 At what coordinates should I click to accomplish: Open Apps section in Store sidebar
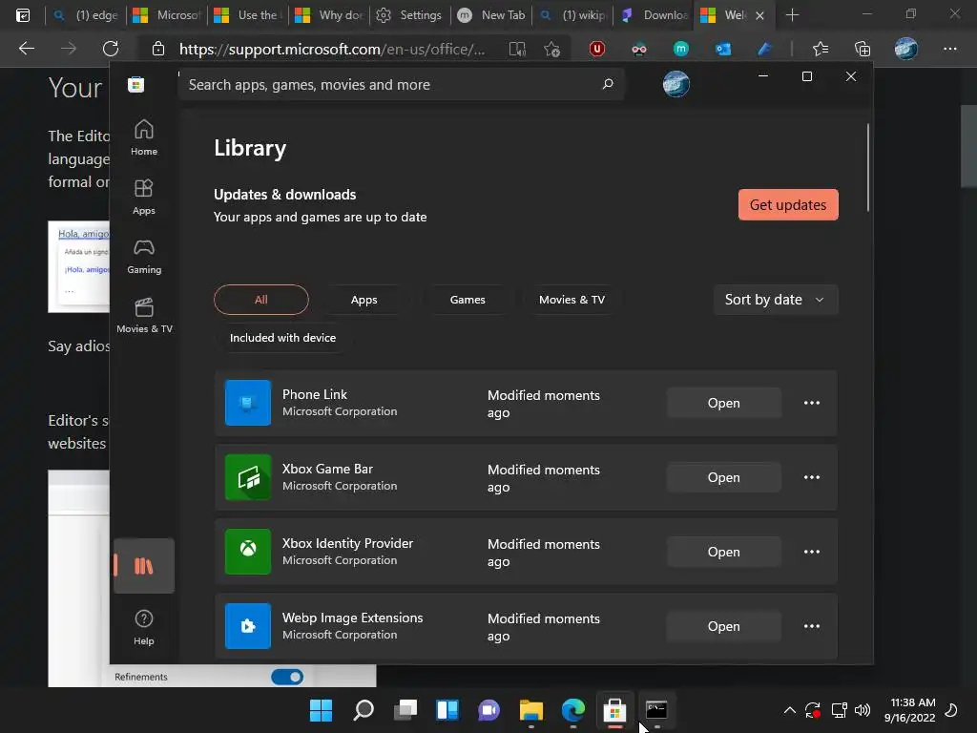point(144,197)
